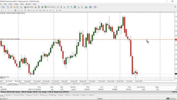Zoom in on the chart
177x100 pixels.
pyautogui.click(x=68, y=7)
